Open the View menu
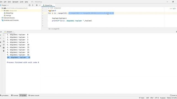This screenshot has width=177, height=99. tap(9, 2)
